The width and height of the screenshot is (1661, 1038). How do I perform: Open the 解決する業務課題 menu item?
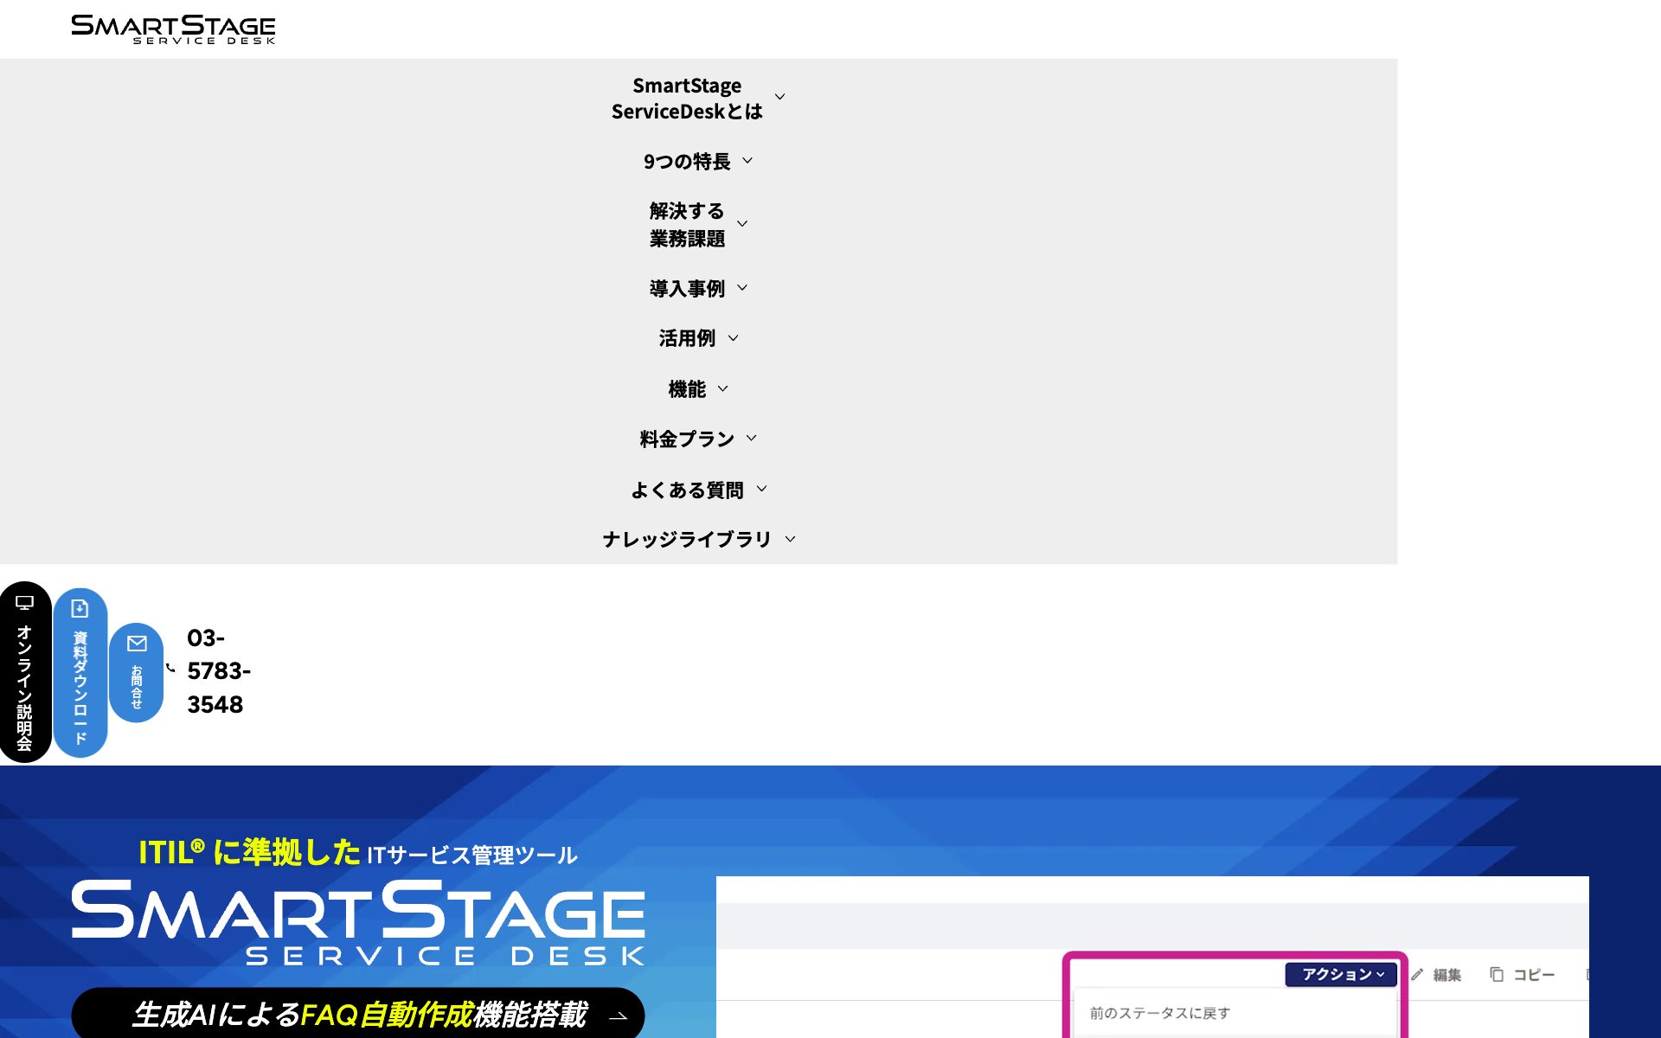tap(687, 225)
